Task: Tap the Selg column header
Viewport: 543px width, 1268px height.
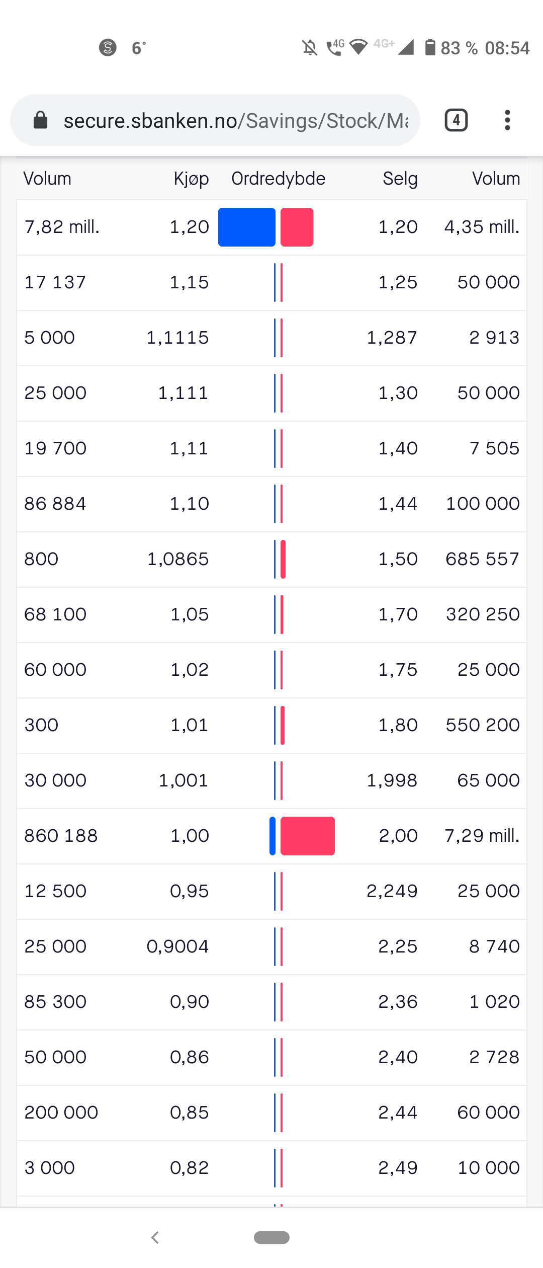Action: [x=400, y=179]
